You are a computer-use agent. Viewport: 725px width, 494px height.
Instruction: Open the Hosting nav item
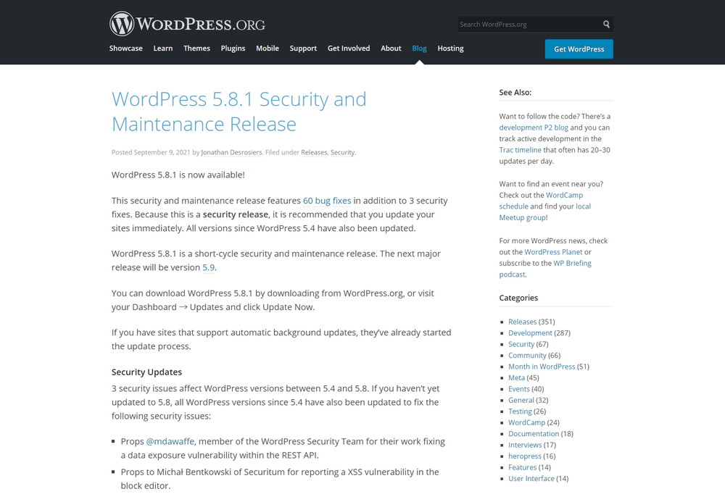tap(450, 48)
